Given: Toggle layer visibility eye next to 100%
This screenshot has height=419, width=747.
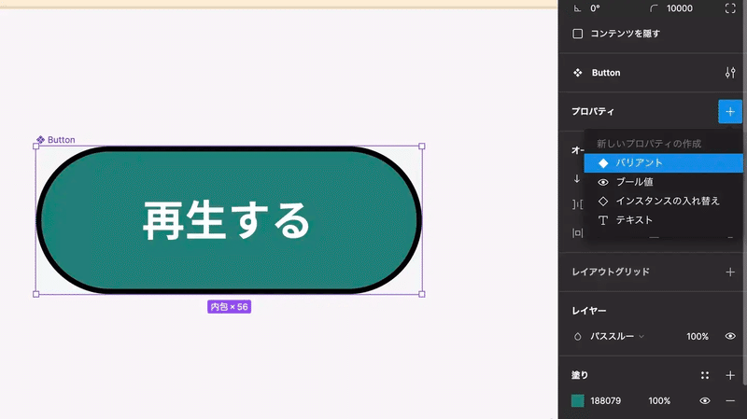Looking at the screenshot, I should pos(730,336).
